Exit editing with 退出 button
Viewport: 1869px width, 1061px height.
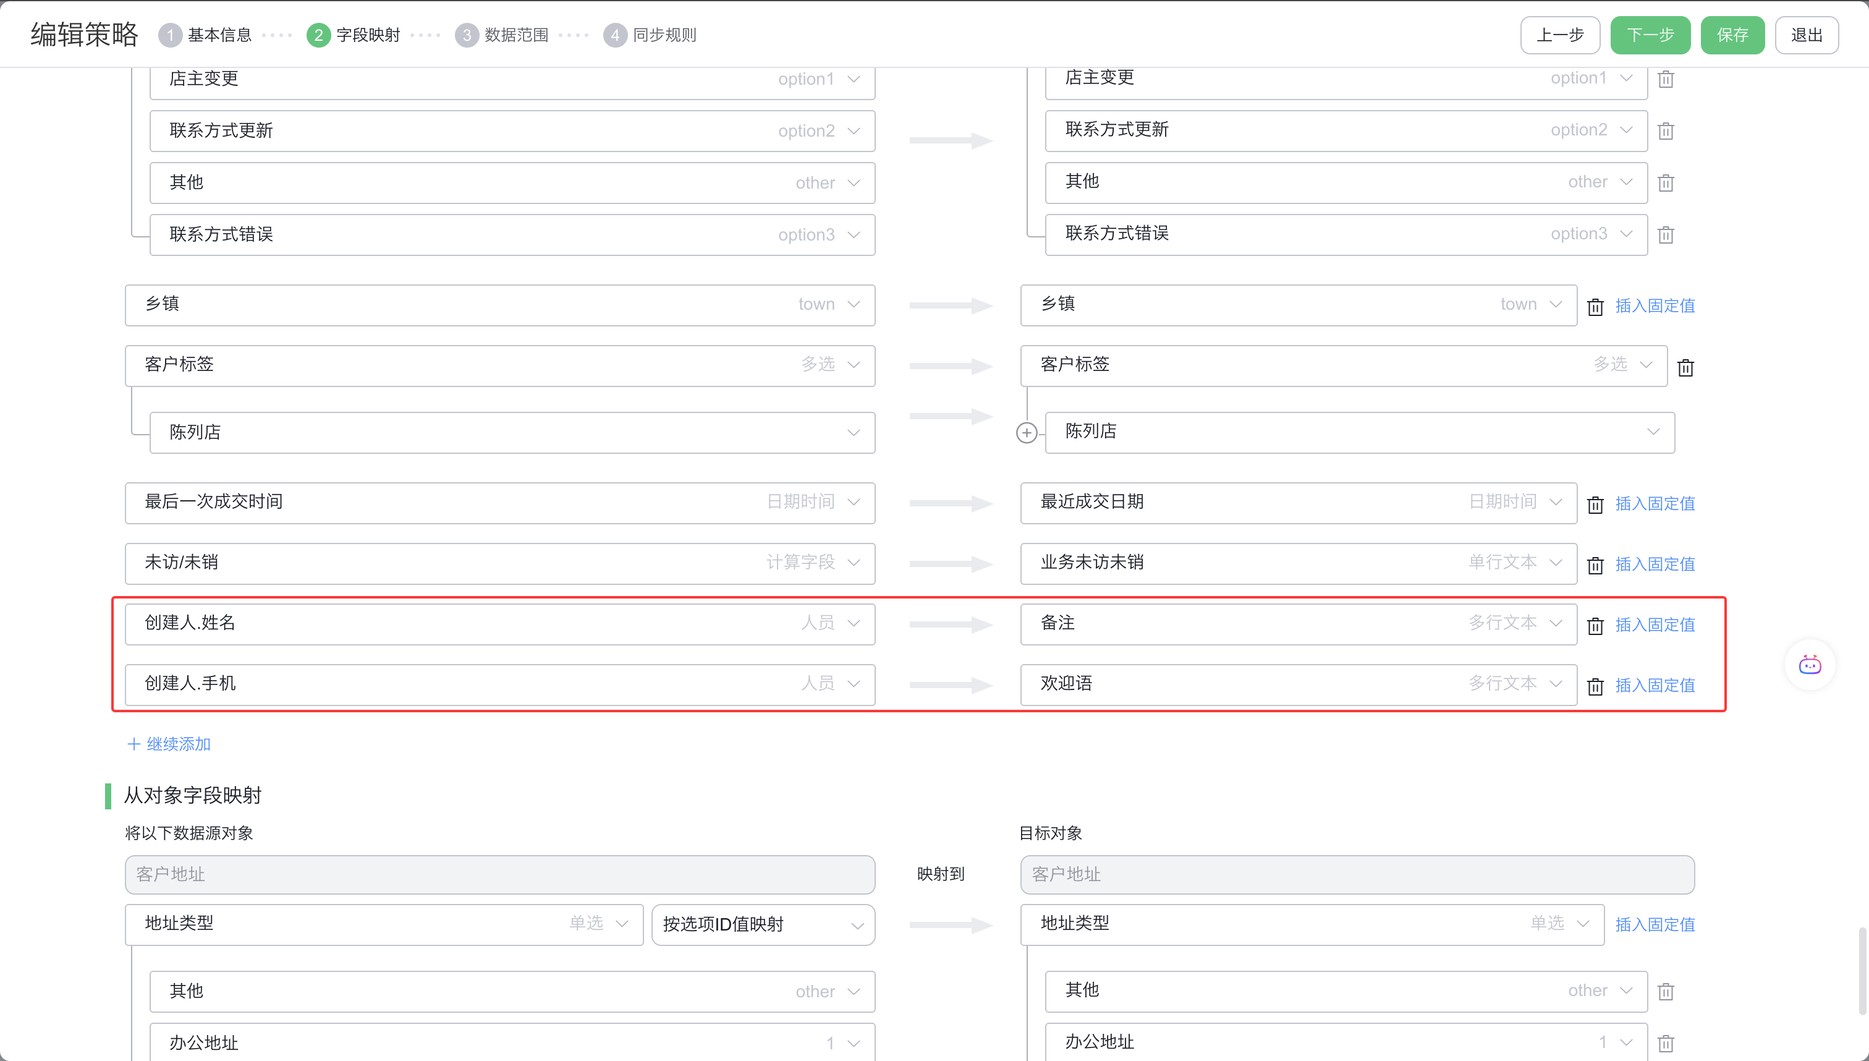[x=1807, y=35]
